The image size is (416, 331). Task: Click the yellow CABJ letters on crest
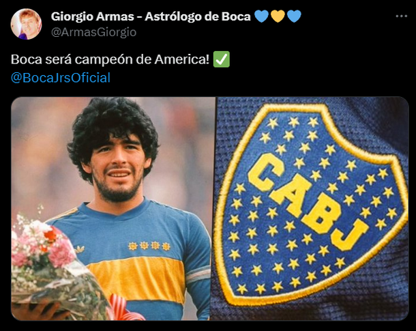click(308, 201)
